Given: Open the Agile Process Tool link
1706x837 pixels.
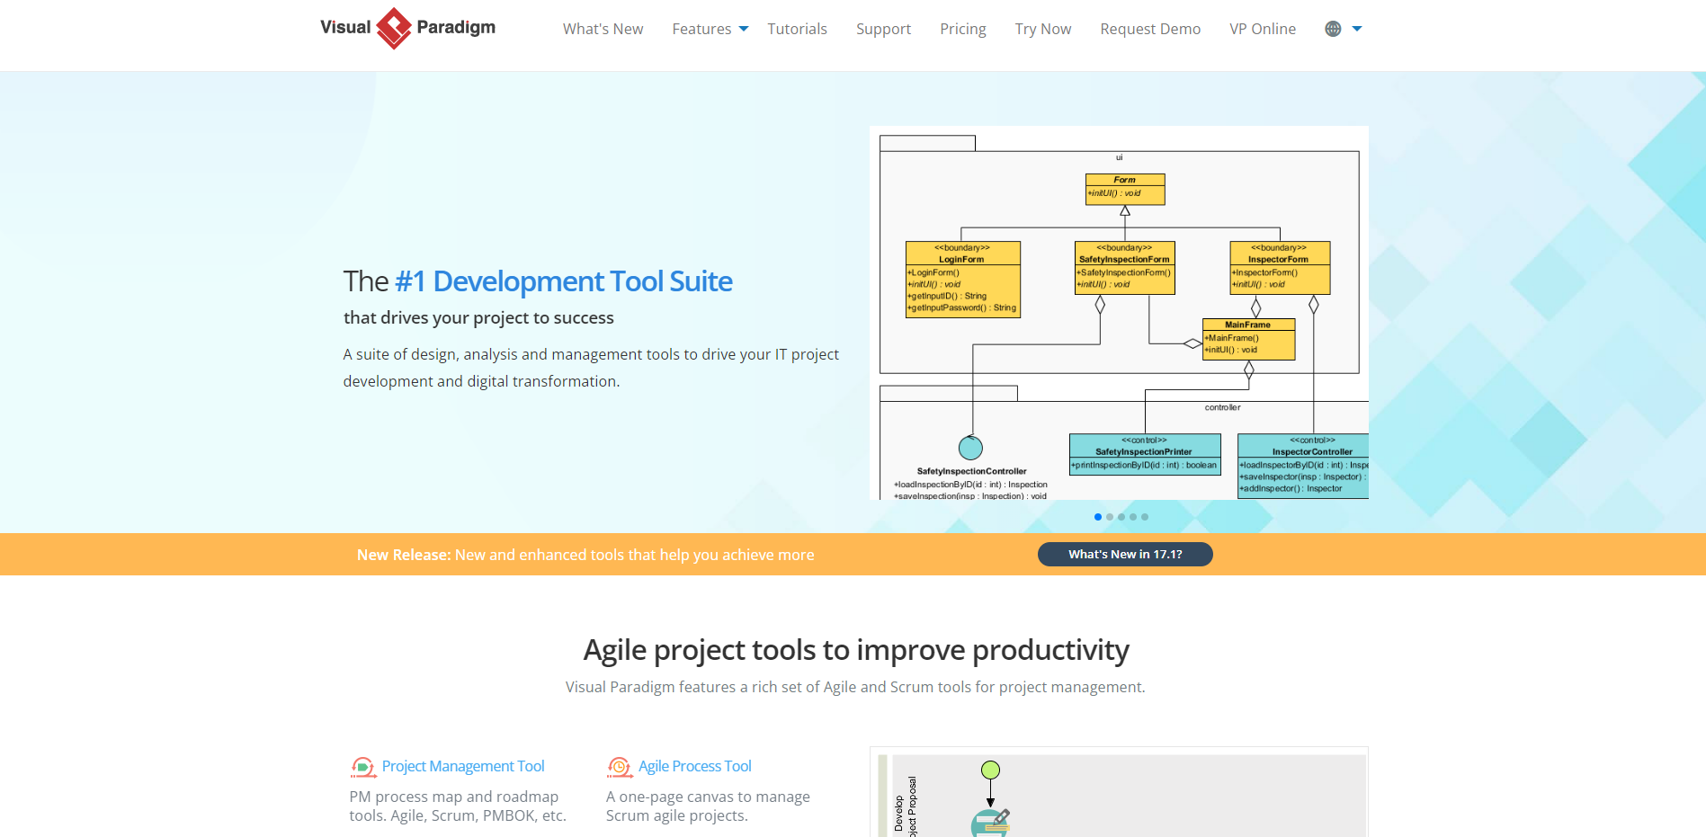Looking at the screenshot, I should pos(695,766).
